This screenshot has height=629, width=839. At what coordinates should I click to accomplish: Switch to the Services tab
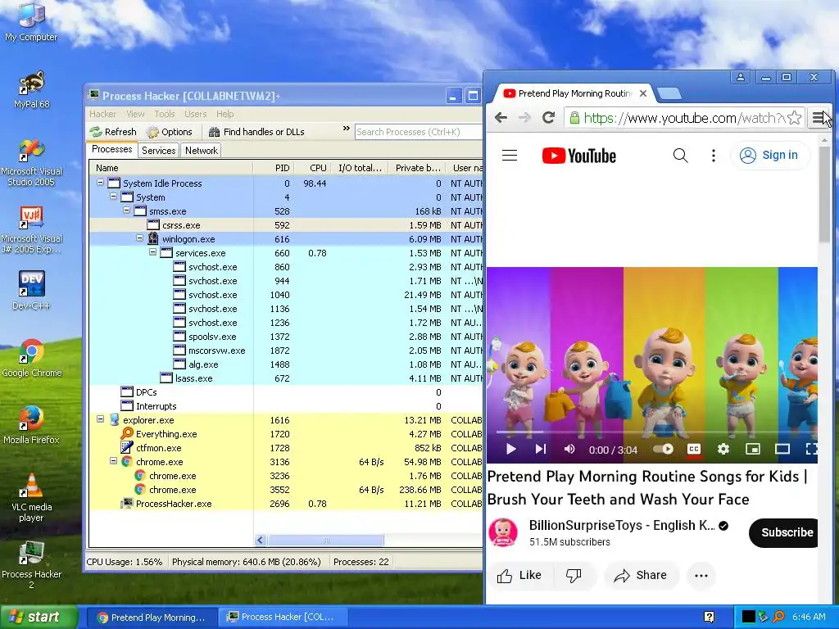coord(158,151)
